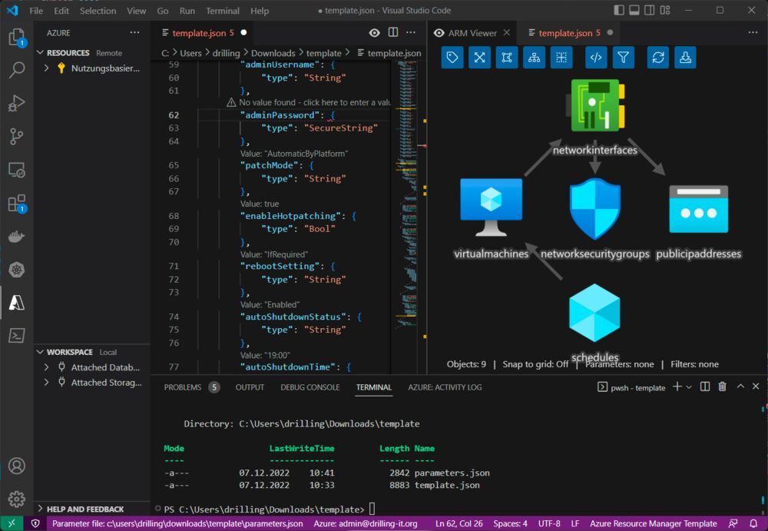This screenshot has width=768, height=531.
Task: Toggle resource labels in ARM Viewer toolbar
Action: (452, 58)
